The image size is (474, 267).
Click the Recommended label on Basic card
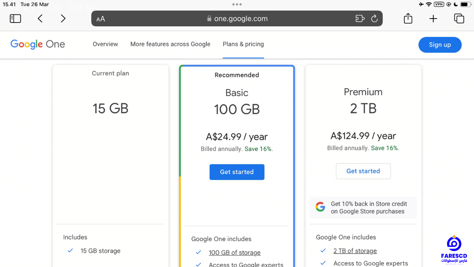pyautogui.click(x=237, y=75)
